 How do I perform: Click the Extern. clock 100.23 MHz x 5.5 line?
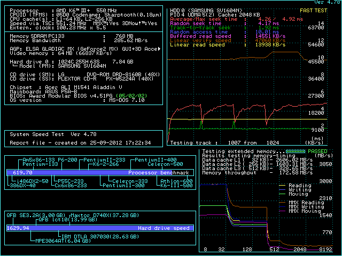pyautogui.click(x=58, y=28)
